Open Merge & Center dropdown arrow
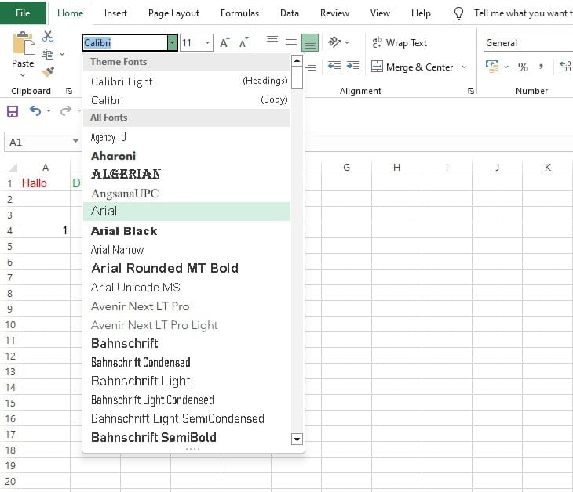Screen dimensions: 573x492 pyautogui.click(x=464, y=67)
